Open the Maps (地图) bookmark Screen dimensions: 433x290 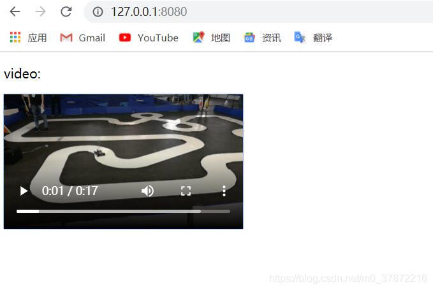click(211, 38)
